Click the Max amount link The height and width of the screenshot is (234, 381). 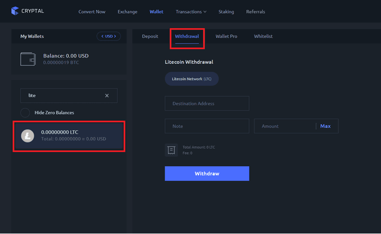pyautogui.click(x=325, y=126)
